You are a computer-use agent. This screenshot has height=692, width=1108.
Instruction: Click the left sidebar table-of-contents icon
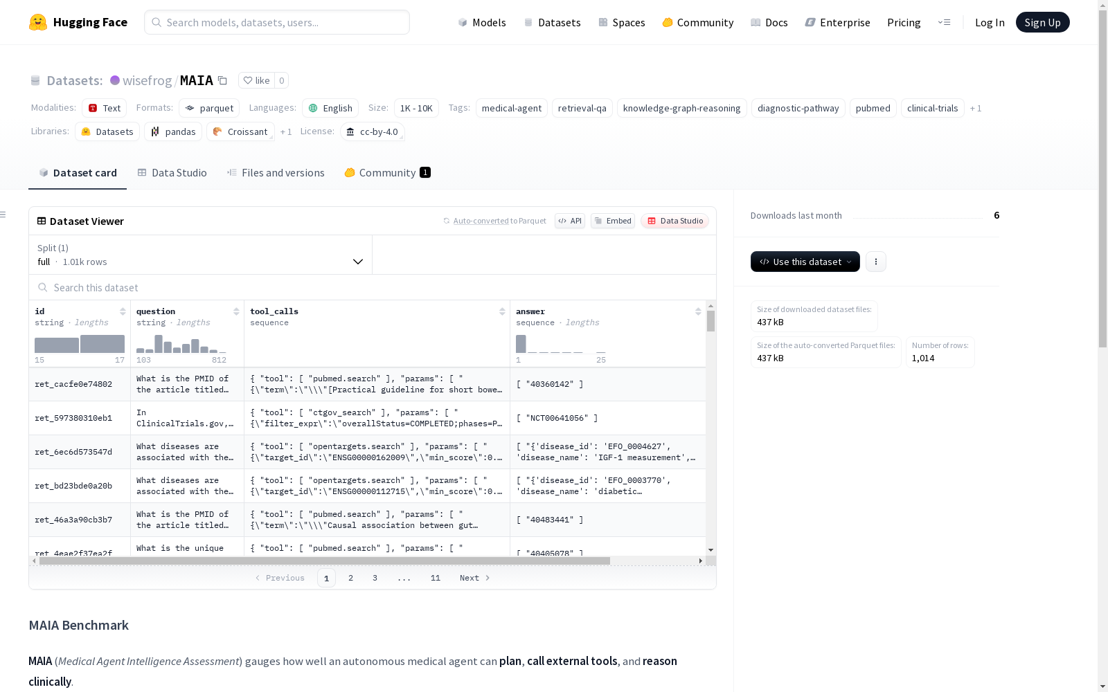3,215
